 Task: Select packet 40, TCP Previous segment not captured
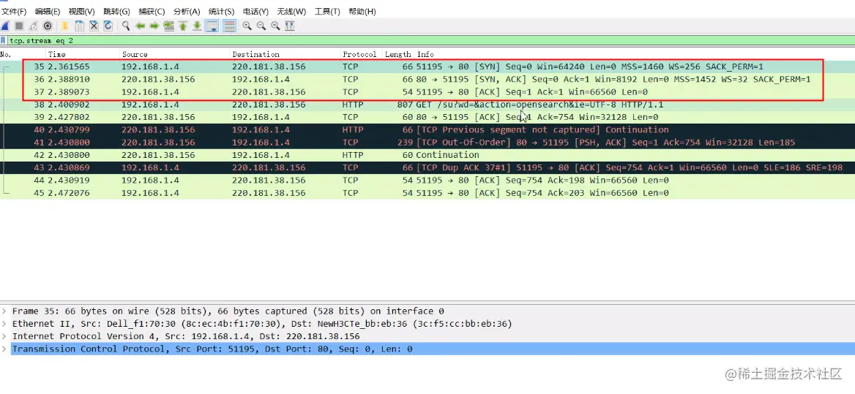(427, 129)
